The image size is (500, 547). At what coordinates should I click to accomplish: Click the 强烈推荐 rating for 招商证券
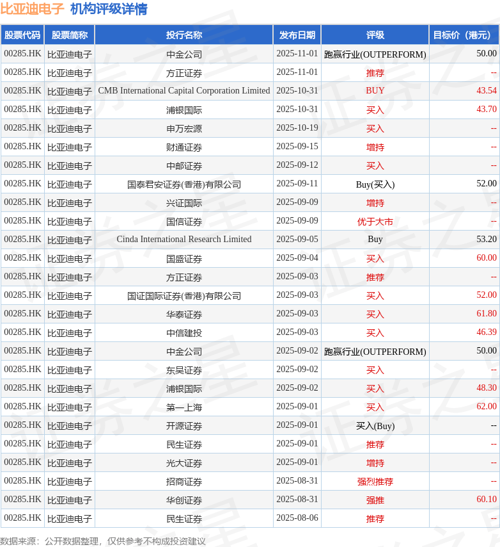click(x=375, y=482)
